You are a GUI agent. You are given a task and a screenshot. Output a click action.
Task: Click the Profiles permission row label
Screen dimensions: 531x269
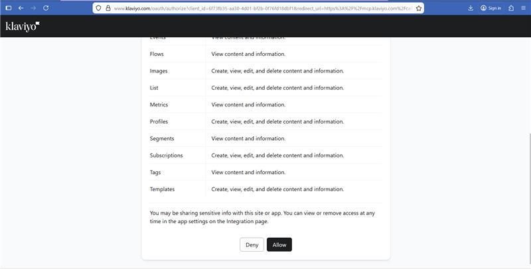click(x=159, y=122)
